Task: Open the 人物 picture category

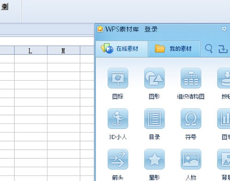Action: (x=191, y=159)
